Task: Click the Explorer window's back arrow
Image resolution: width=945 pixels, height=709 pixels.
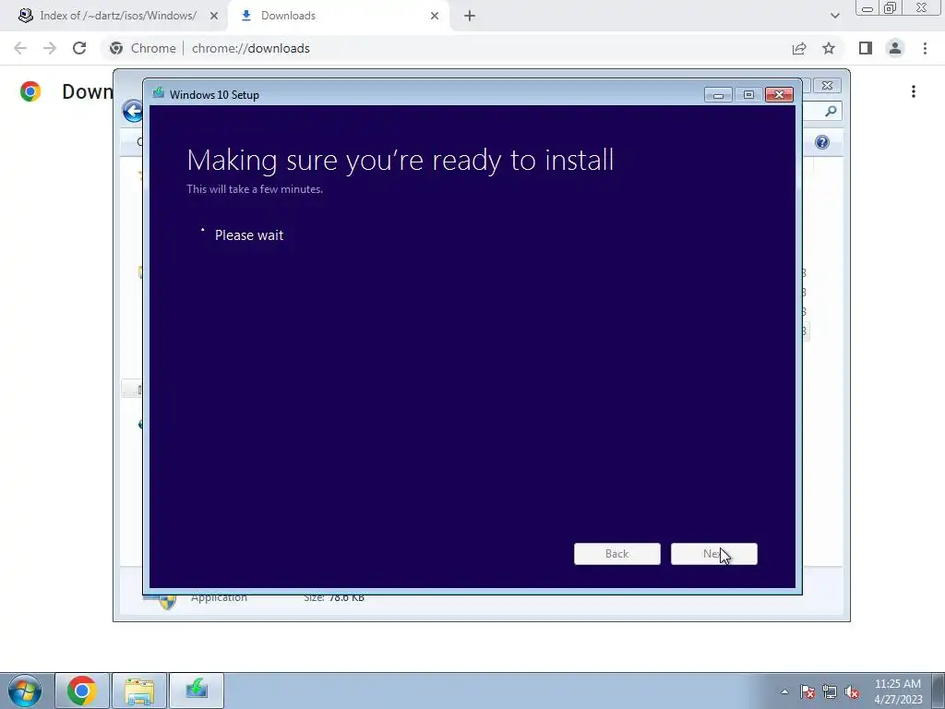Action: pyautogui.click(x=132, y=111)
